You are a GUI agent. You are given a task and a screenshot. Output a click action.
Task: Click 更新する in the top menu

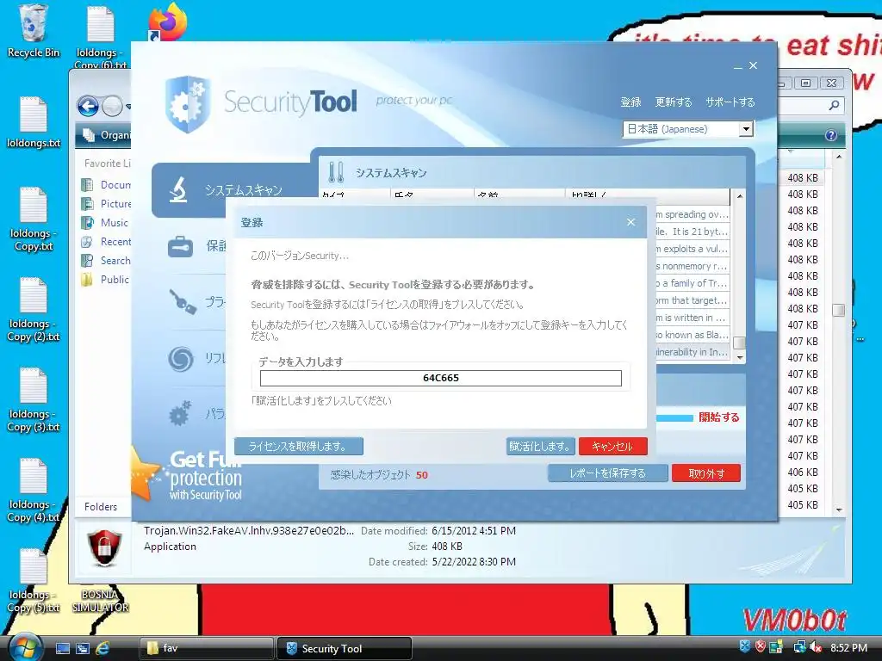pyautogui.click(x=674, y=102)
